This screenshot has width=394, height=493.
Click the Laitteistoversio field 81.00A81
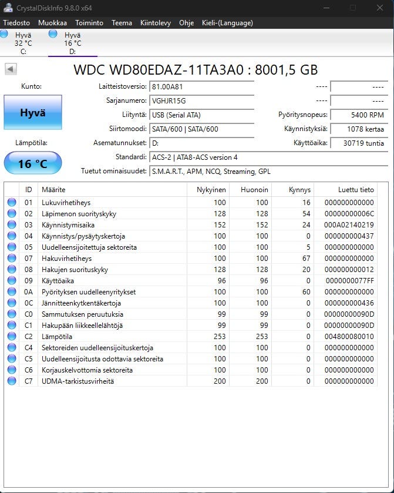coord(202,86)
